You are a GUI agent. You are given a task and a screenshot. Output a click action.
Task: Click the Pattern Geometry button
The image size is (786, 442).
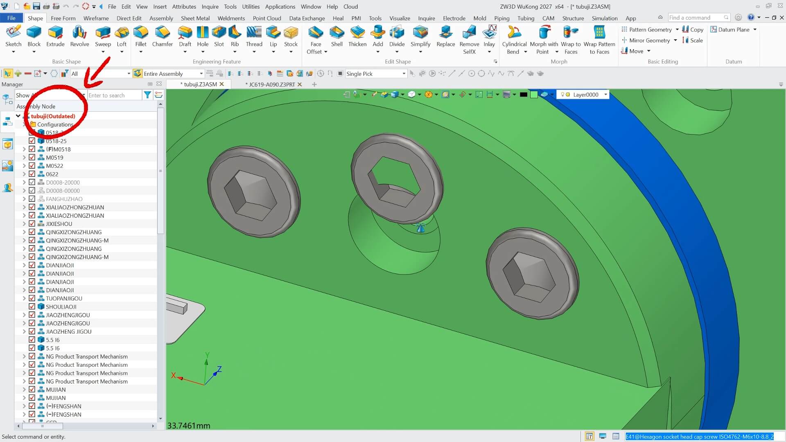tap(647, 29)
